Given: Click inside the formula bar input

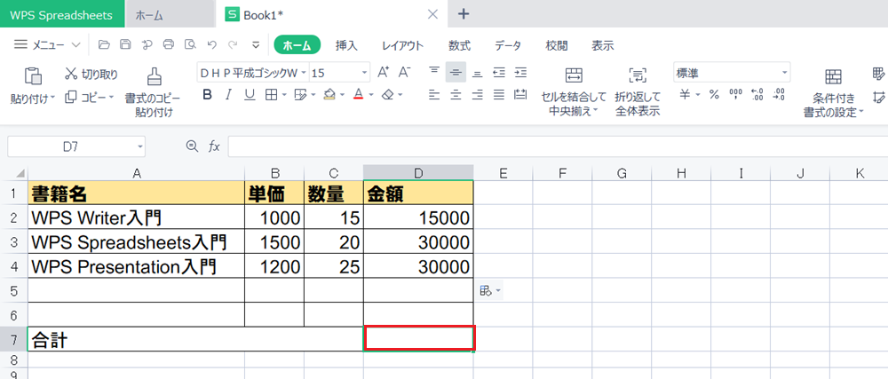Looking at the screenshot, I should tap(558, 147).
